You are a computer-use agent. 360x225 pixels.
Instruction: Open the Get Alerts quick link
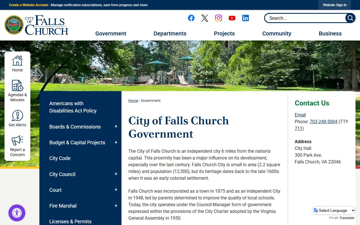point(17,118)
